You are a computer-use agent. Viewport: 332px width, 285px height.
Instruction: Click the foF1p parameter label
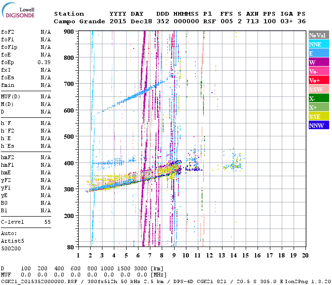point(9,47)
